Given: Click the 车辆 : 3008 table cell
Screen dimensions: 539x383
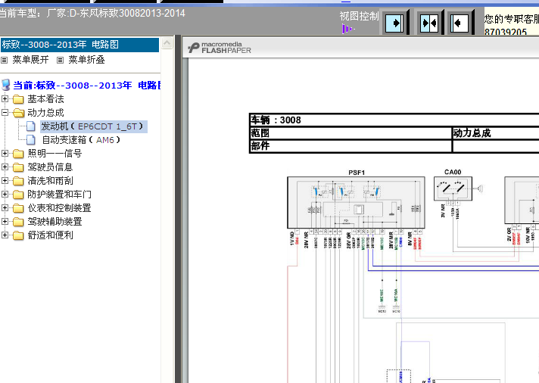Looking at the screenshot, I should point(394,120).
